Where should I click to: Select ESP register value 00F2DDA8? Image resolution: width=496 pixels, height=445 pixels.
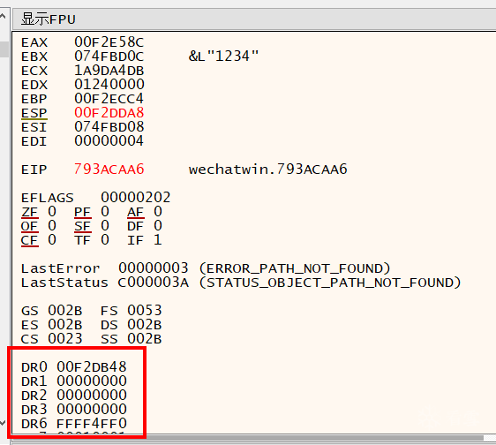coord(109,113)
